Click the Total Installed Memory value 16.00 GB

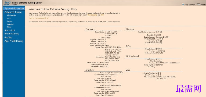(x=158, y=32)
